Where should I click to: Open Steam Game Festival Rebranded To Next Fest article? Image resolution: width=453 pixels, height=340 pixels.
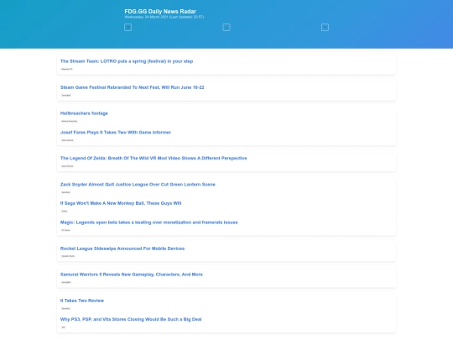coord(132,87)
